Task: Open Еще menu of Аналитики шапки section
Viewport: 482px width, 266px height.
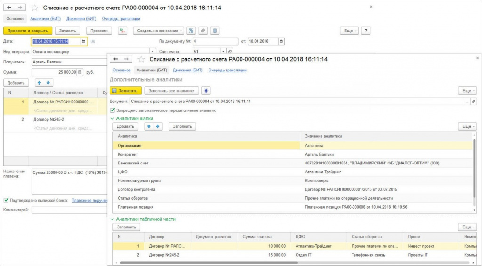Action: coord(467,126)
